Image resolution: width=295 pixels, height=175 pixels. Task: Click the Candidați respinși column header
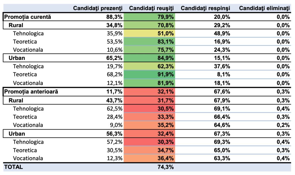pos(205,8)
